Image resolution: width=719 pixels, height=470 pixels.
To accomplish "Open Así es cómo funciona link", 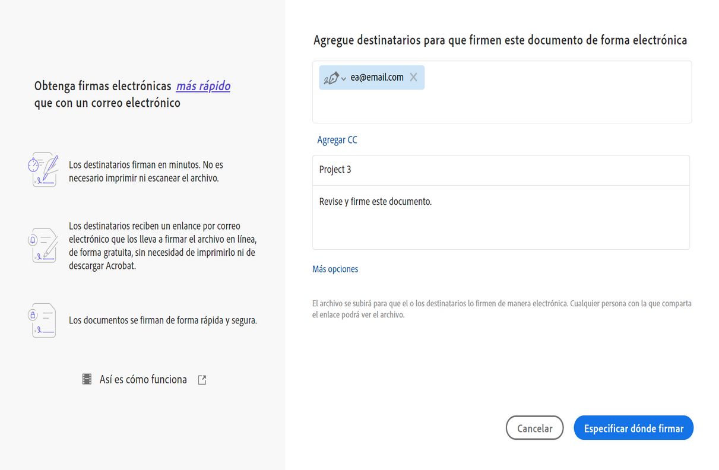I will [x=143, y=379].
